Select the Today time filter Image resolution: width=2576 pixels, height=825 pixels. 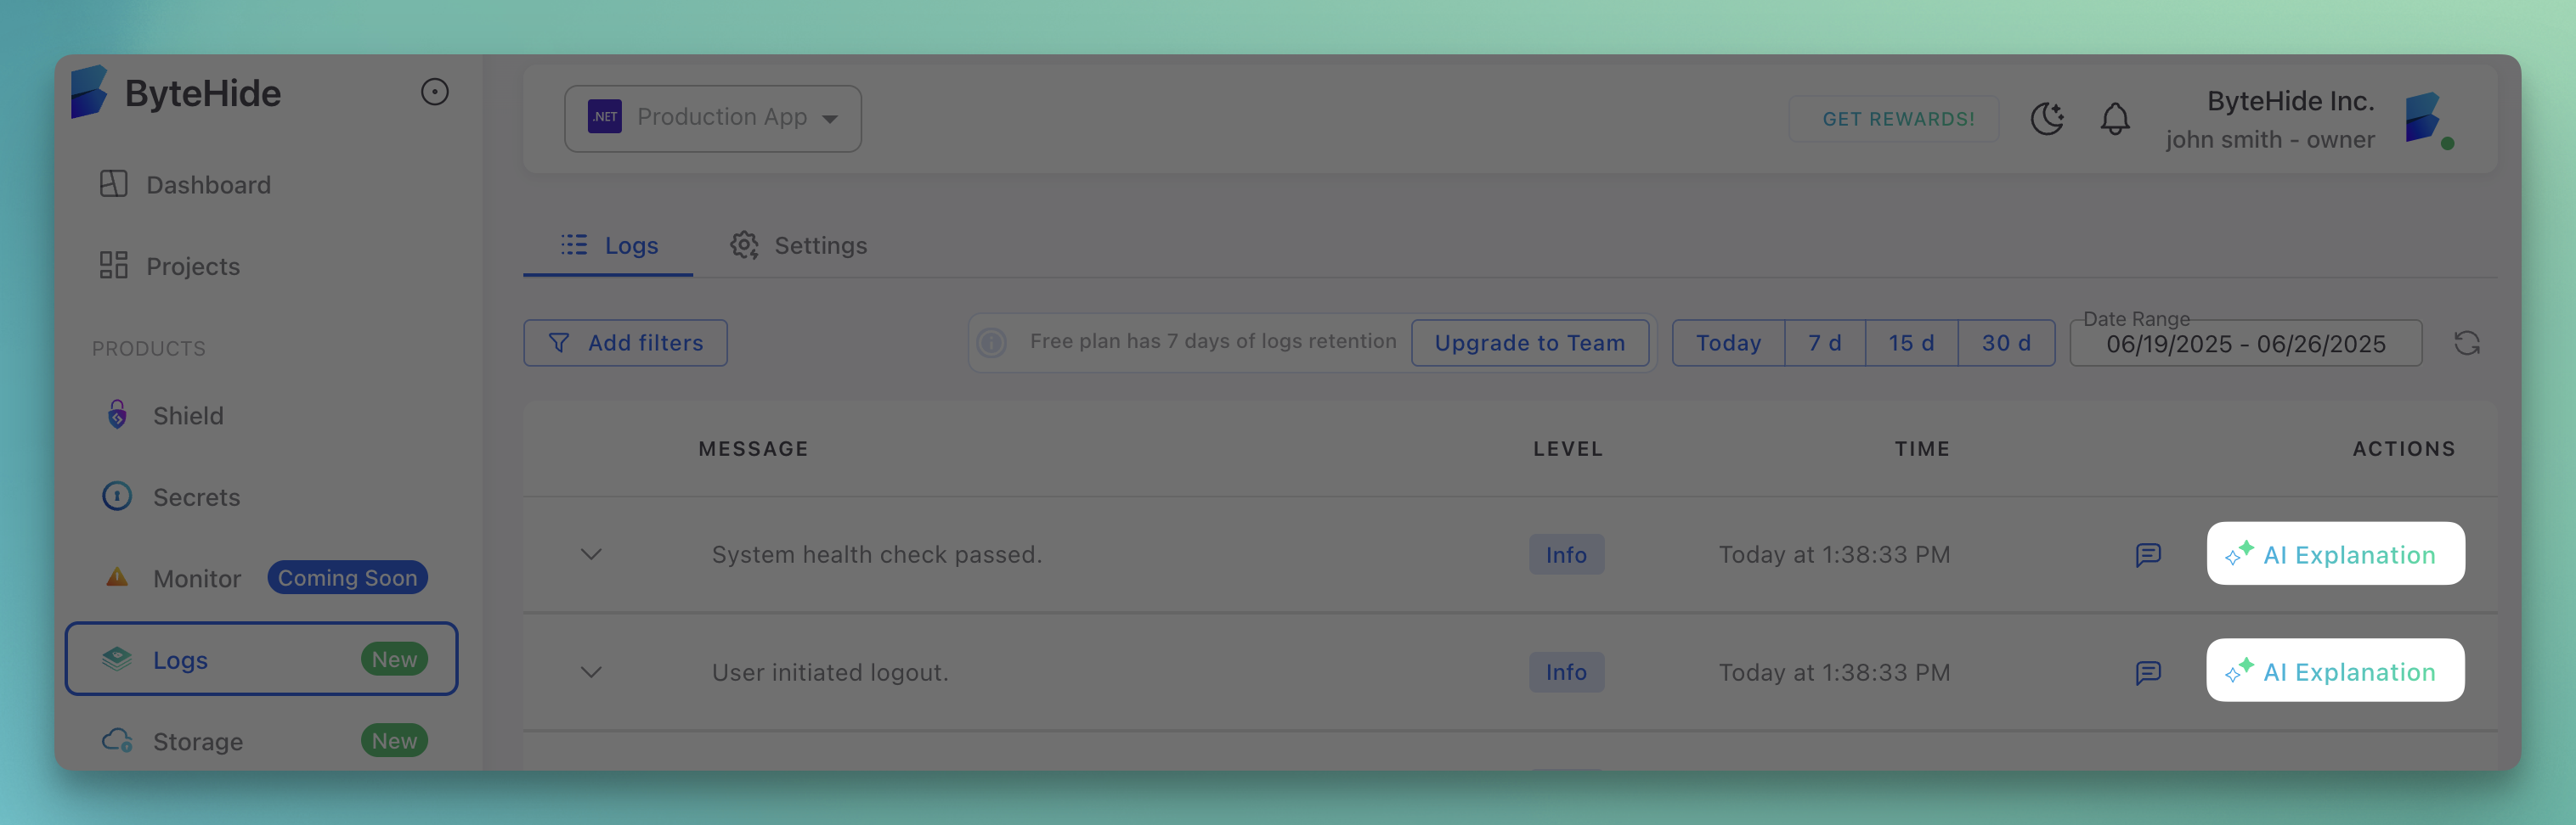(x=1727, y=343)
